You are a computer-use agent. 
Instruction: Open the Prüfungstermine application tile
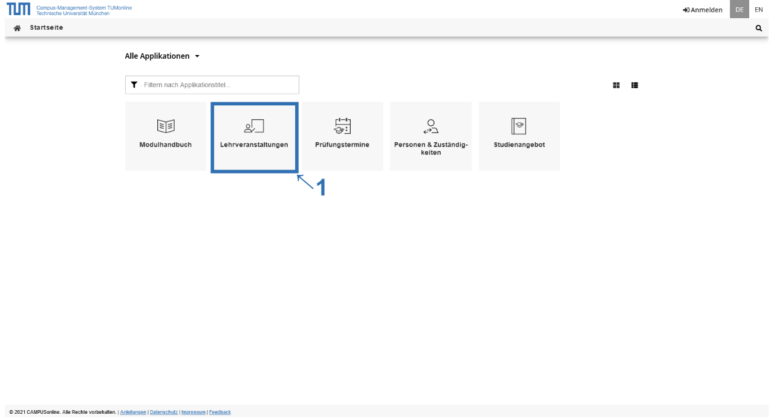pos(342,136)
